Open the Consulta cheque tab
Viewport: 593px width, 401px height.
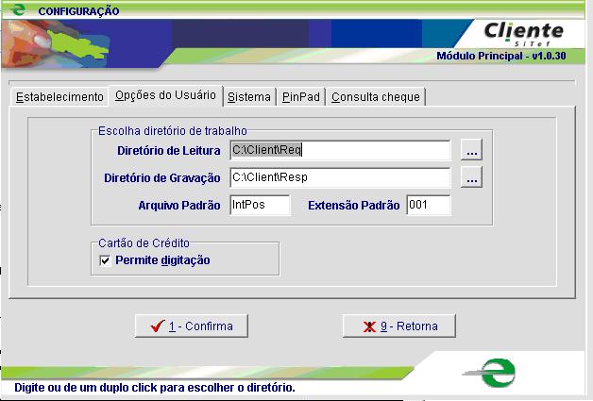point(376,96)
